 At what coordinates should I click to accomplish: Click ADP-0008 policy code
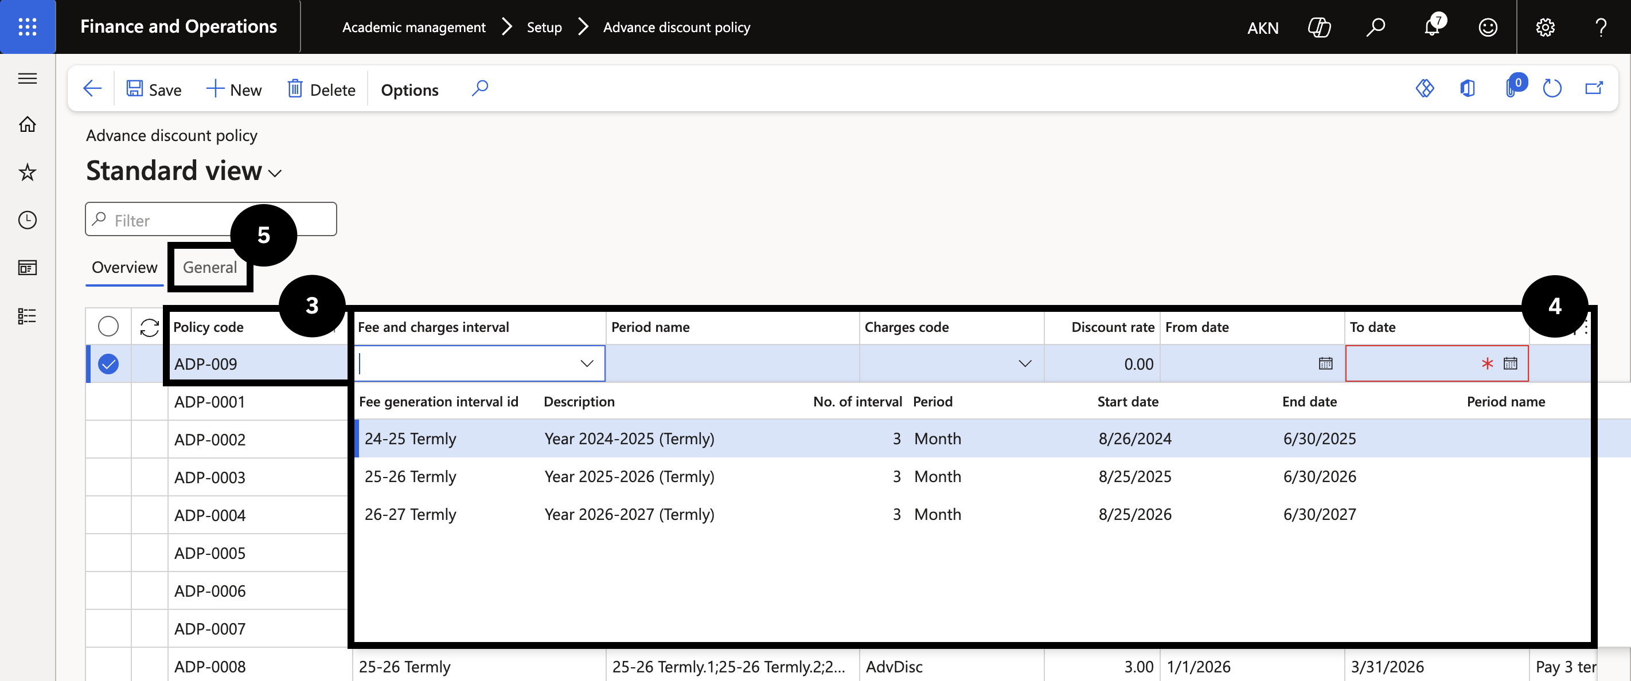pyautogui.click(x=209, y=667)
